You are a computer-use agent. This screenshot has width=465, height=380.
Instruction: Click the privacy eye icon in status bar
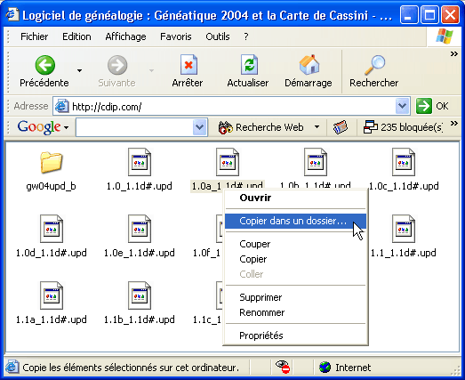point(283,367)
